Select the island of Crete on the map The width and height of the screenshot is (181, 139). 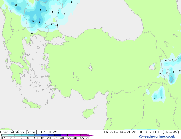point(32,104)
